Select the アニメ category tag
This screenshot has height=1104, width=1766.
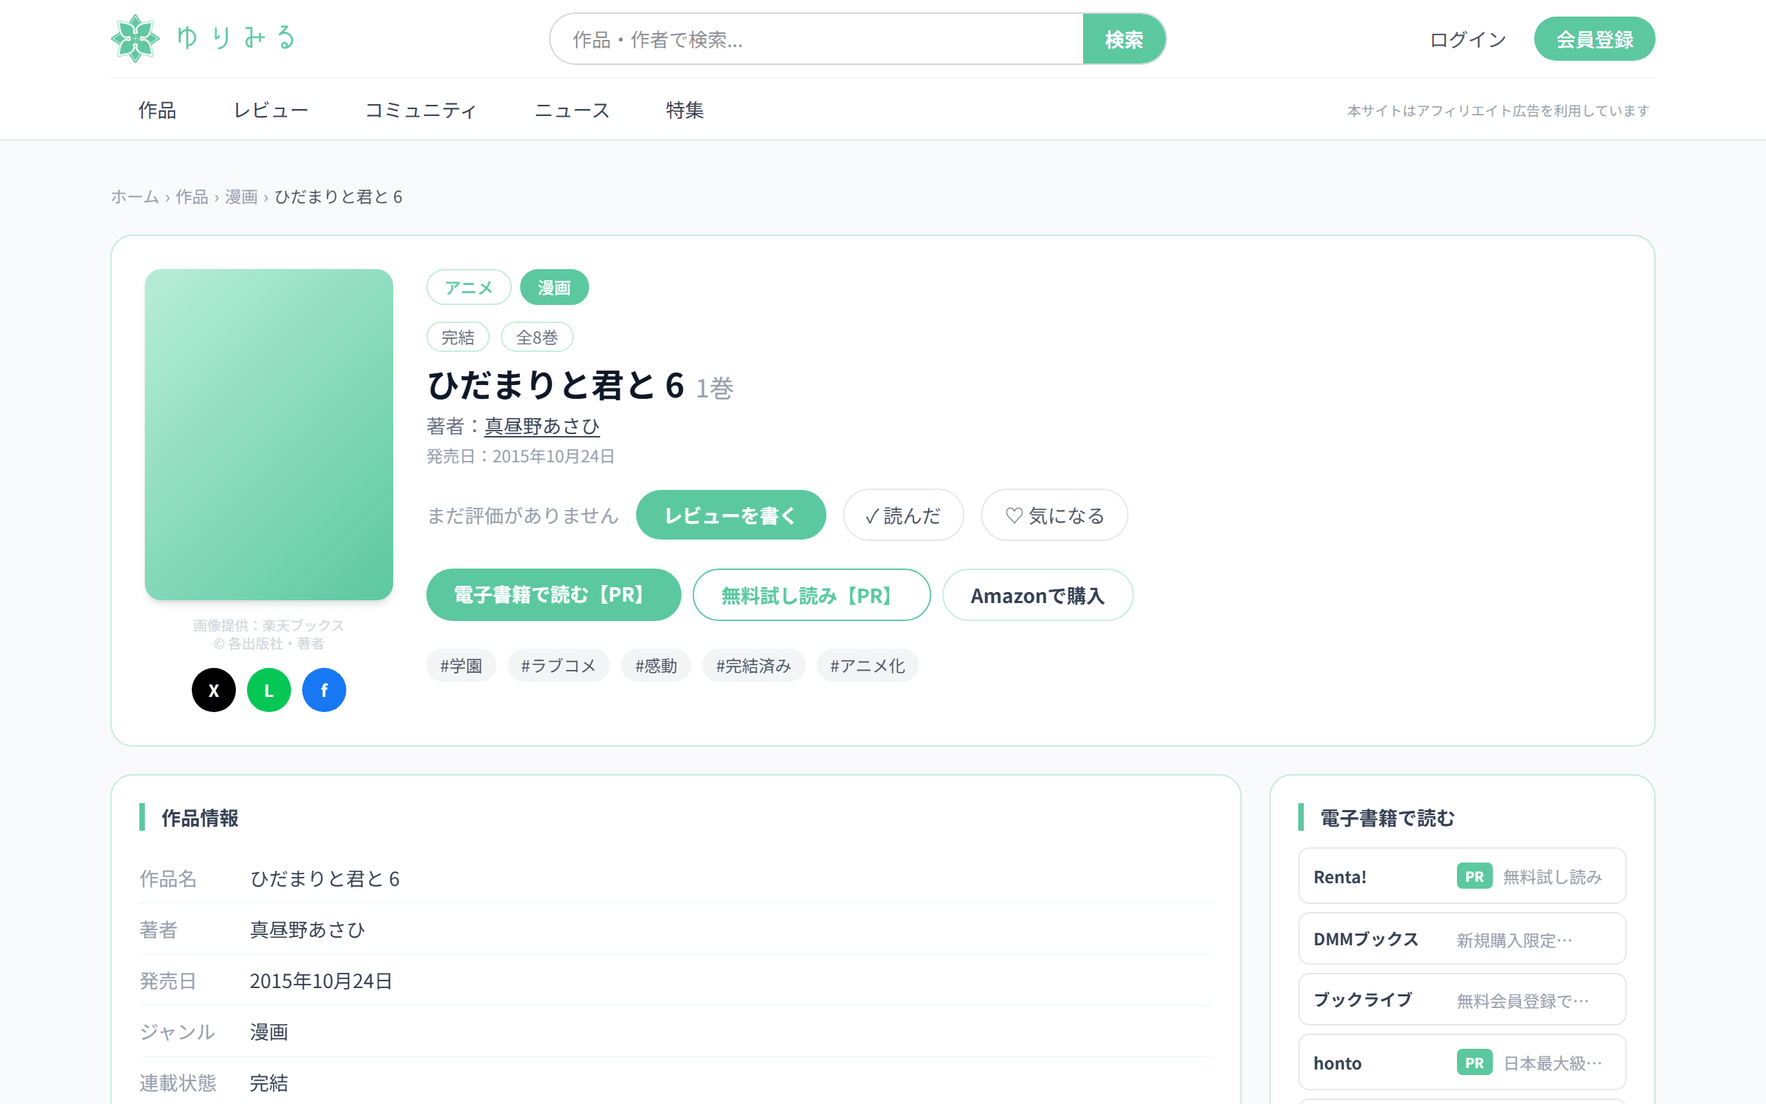click(469, 288)
